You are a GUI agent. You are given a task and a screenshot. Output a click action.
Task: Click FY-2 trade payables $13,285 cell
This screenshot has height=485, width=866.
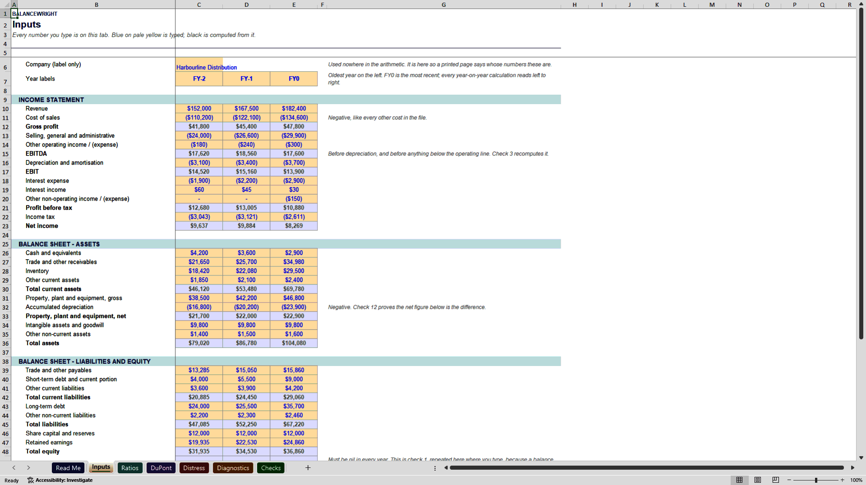point(199,370)
